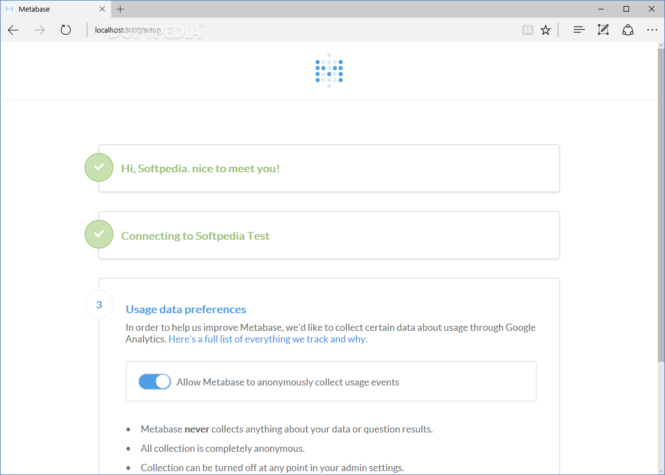
Task: Click the Metabase dotted logo
Action: click(329, 70)
